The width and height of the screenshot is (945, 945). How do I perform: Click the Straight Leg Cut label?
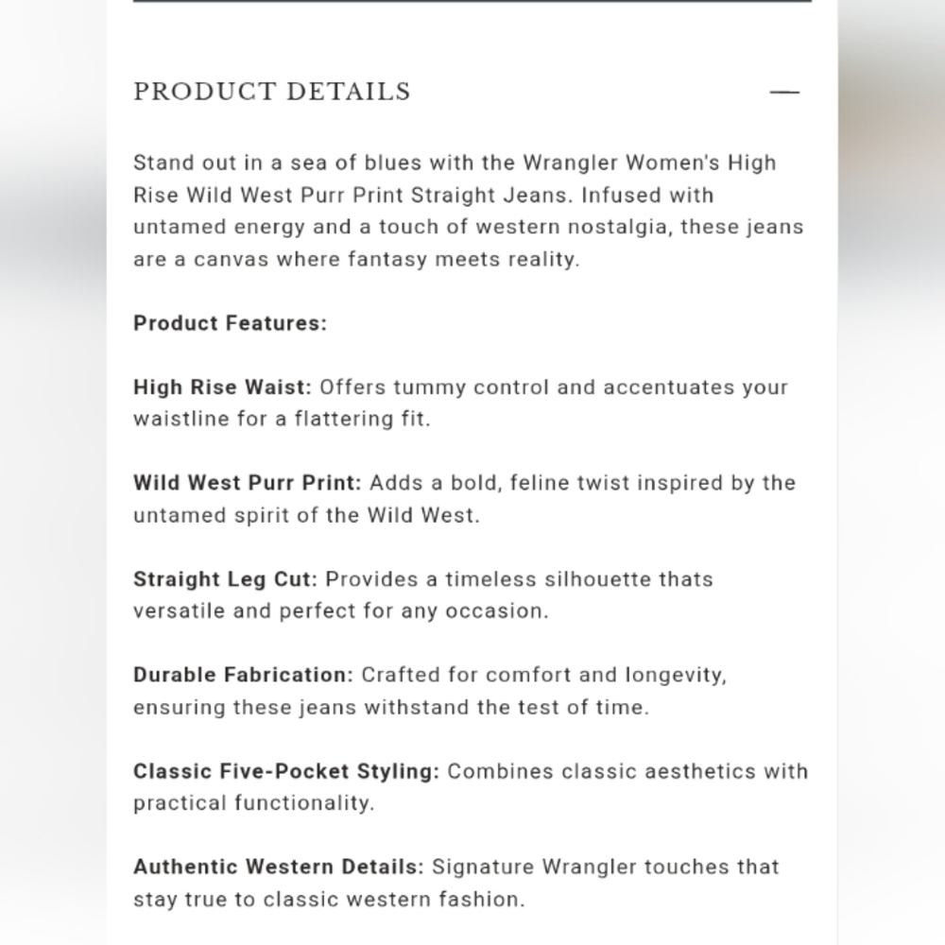point(225,579)
